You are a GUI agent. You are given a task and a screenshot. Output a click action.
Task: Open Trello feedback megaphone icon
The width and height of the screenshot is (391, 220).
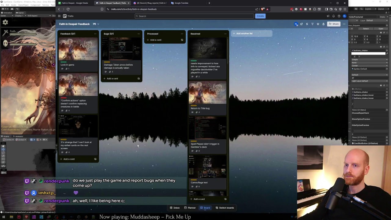(328, 16)
